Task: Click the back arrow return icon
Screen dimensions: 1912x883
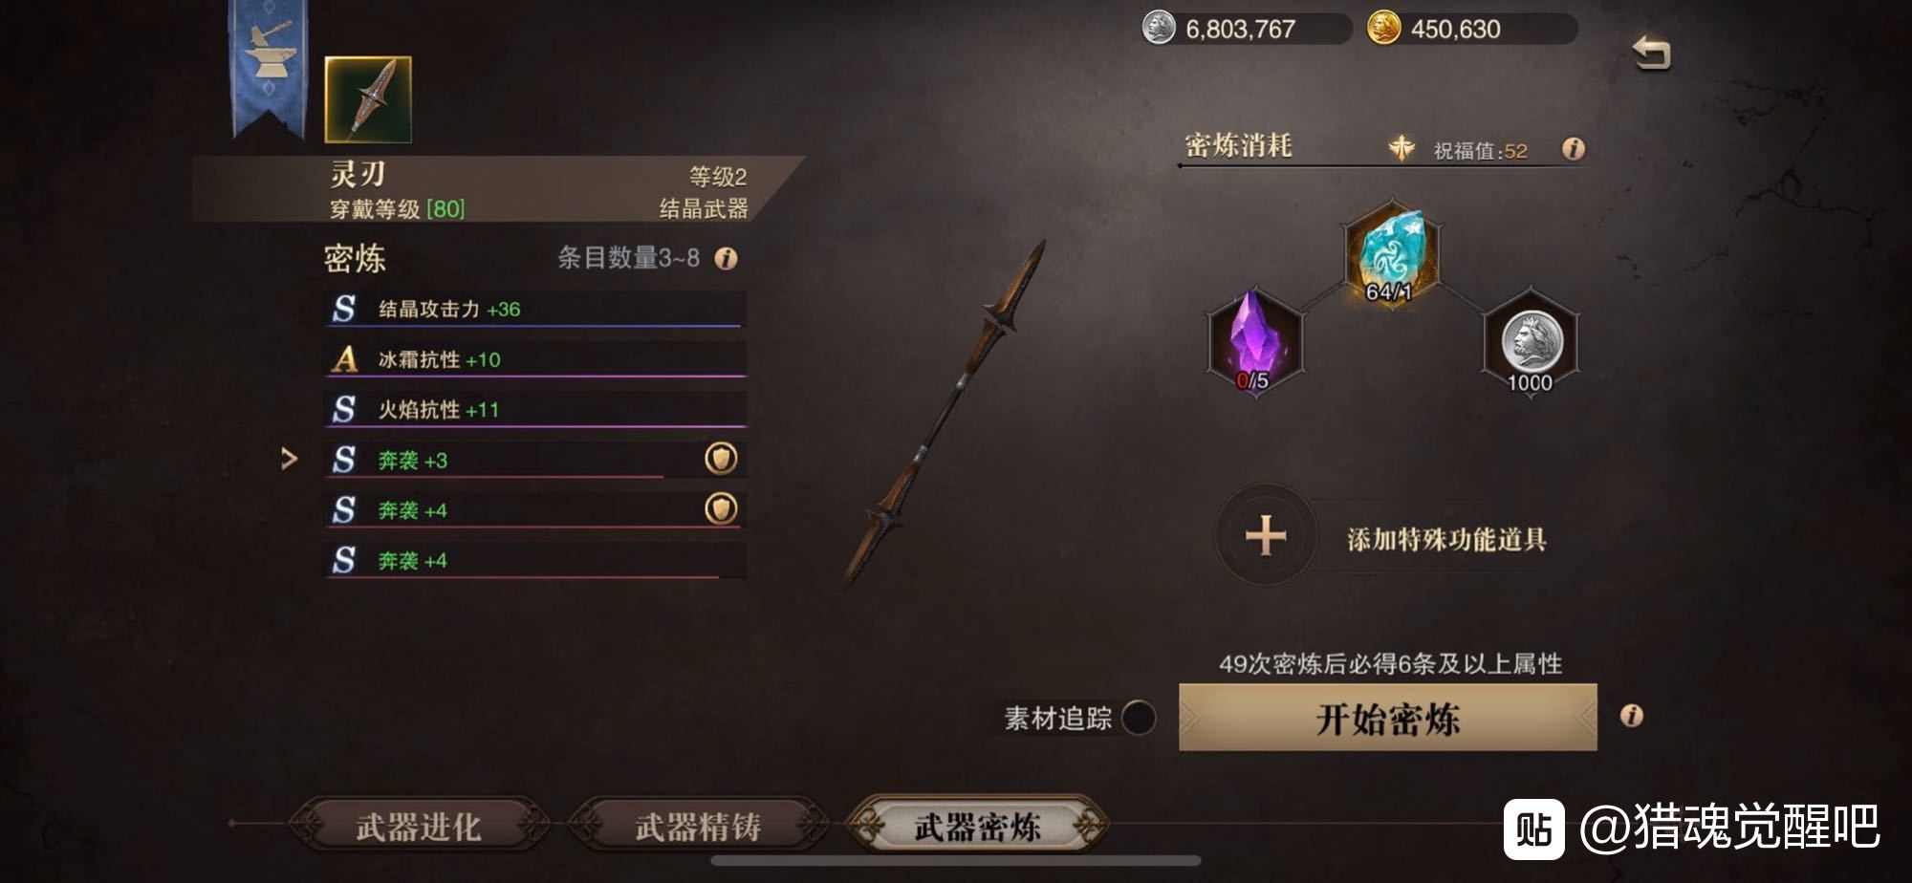Action: [x=1651, y=53]
